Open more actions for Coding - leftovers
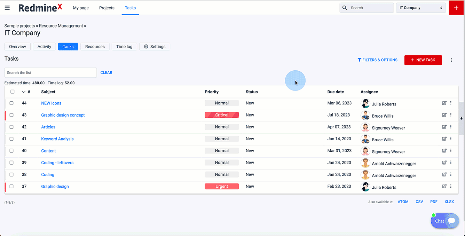Image resolution: width=465 pixels, height=236 pixels. [x=451, y=163]
